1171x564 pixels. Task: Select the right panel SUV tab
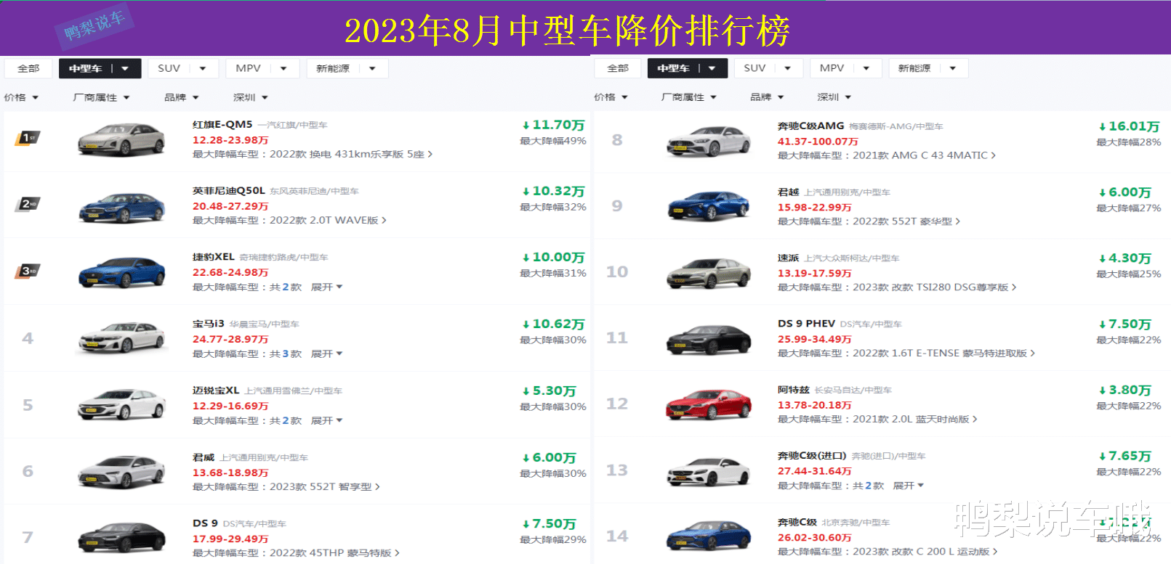tap(768, 68)
